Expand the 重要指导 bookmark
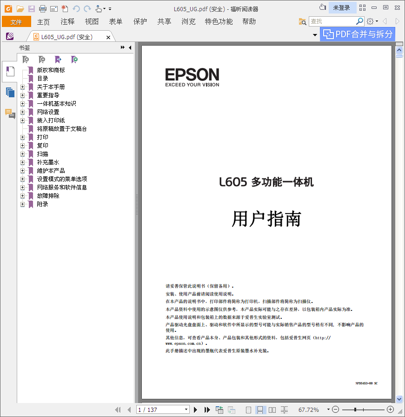 tap(23, 95)
